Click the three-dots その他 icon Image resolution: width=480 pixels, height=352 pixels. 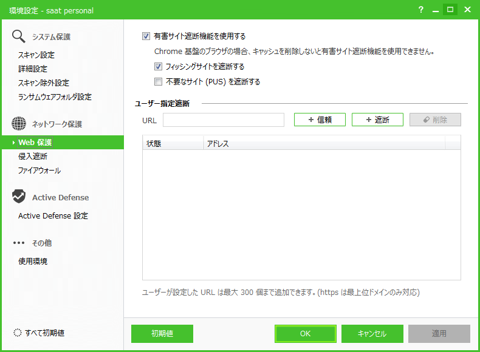tap(19, 243)
